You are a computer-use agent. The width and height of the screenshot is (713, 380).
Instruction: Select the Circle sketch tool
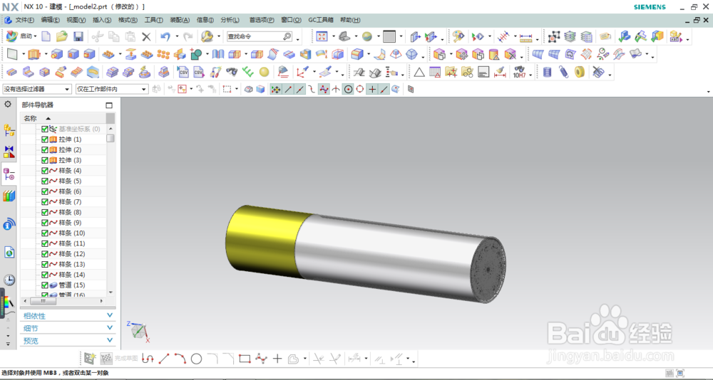[196, 359]
